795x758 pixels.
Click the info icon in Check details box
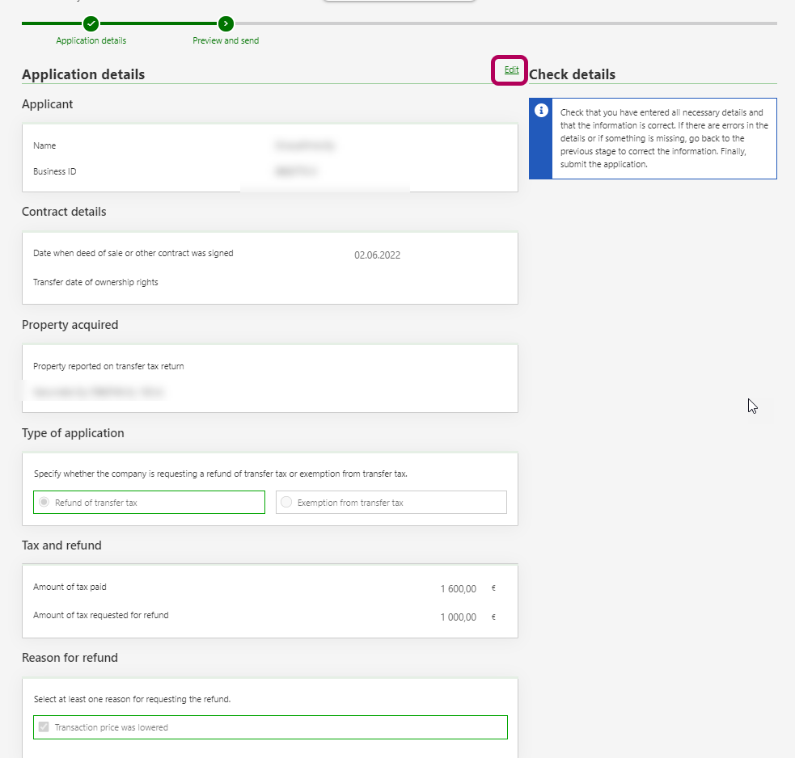pyautogui.click(x=541, y=111)
